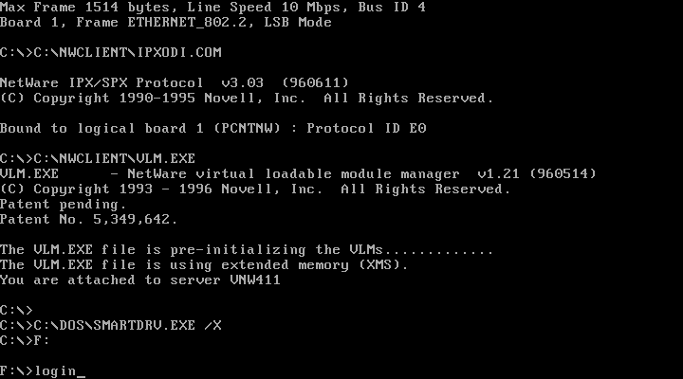Viewport: 683px width, 379px height.
Task: Click the Copyright 1990-1995 Novell line
Action: point(247,98)
